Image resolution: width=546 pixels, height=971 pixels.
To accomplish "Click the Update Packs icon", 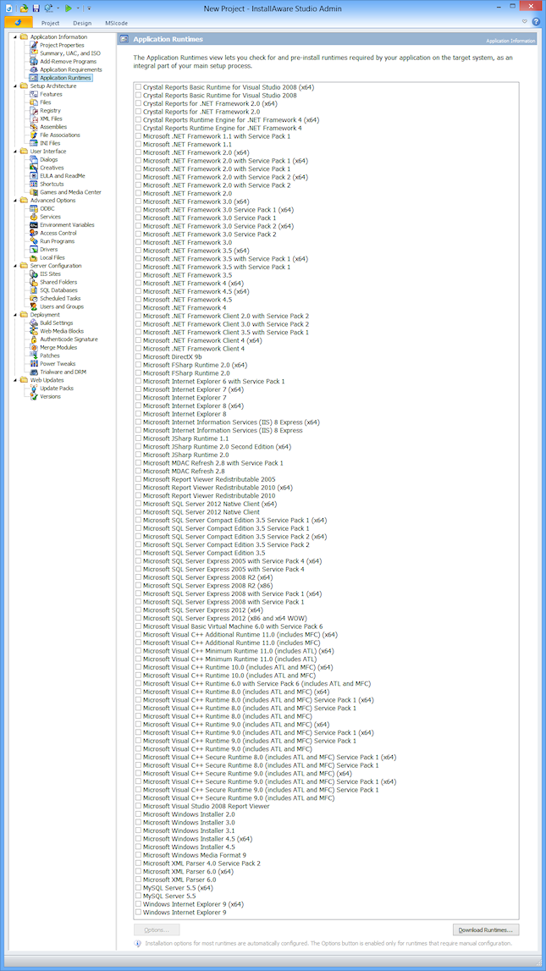I will pyautogui.click(x=35, y=389).
